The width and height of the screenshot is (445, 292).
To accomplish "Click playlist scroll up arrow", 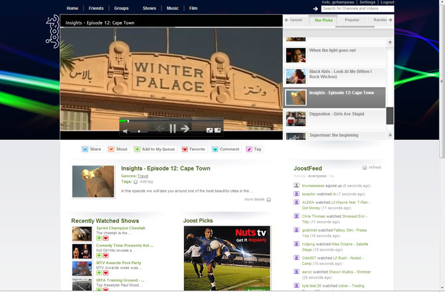I will [390, 42].
